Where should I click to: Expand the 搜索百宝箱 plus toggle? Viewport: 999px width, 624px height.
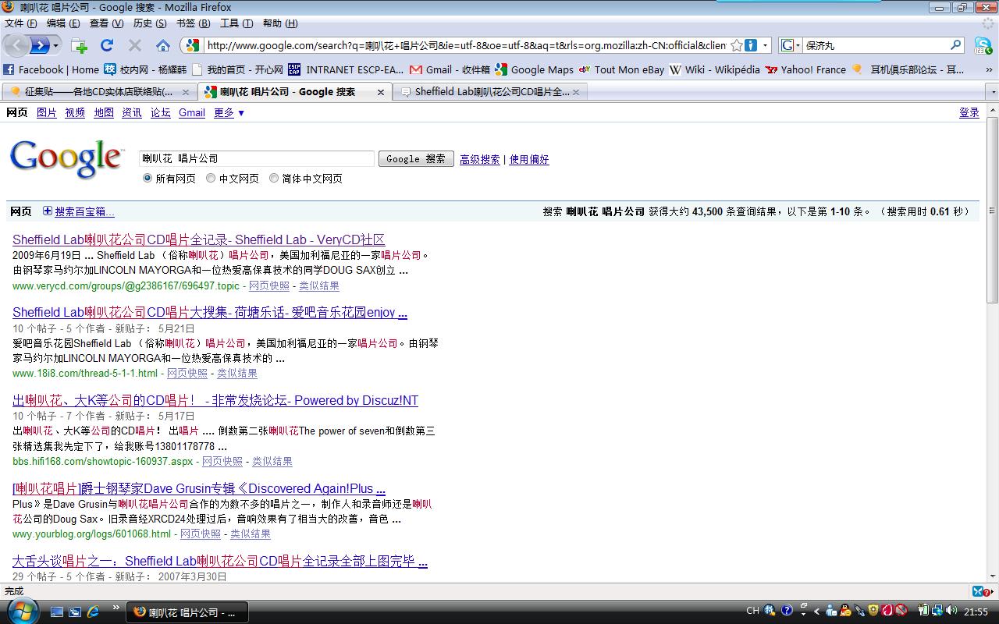tap(48, 211)
